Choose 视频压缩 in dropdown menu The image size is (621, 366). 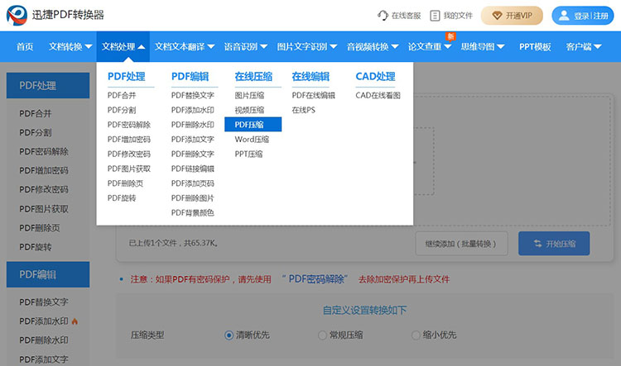[249, 110]
